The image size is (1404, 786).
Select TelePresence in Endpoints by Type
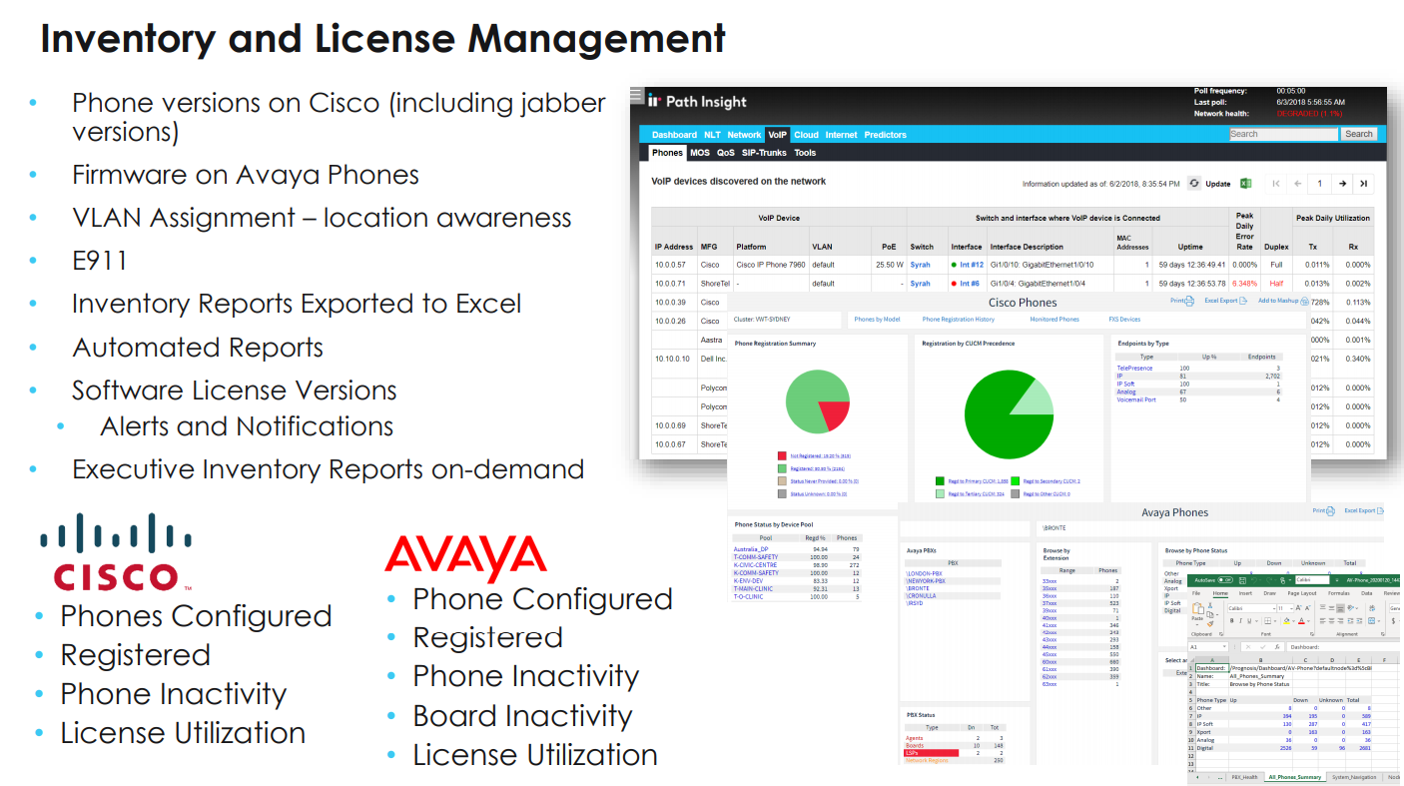point(1133,369)
